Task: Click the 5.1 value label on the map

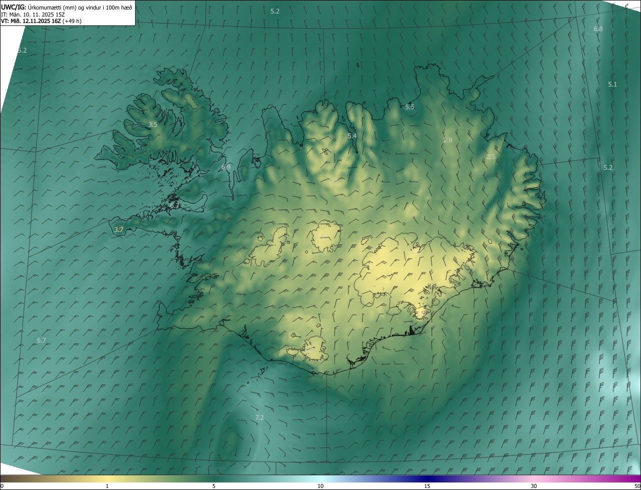Action: pyautogui.click(x=612, y=85)
